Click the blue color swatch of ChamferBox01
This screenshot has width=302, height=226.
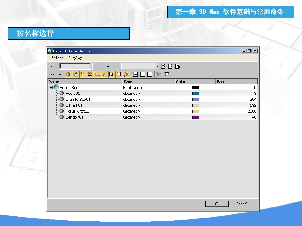point(196,100)
